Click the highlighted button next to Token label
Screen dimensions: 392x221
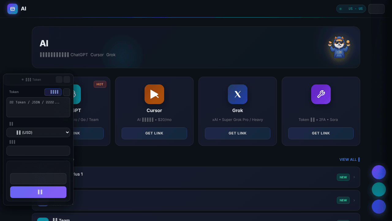pos(53,92)
